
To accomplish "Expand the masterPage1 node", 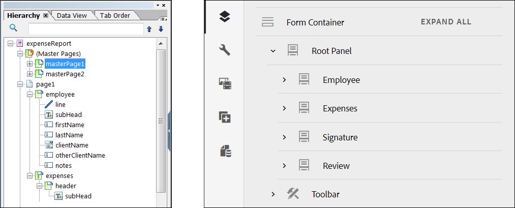I will tap(29, 64).
